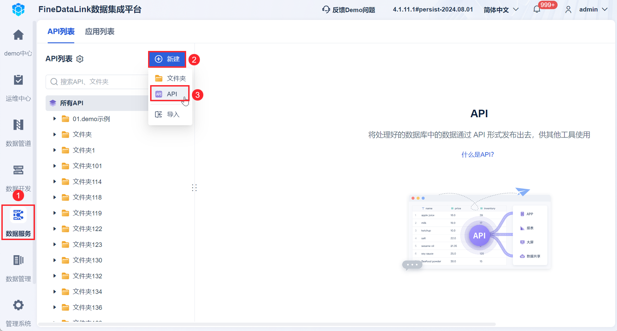The height and width of the screenshot is (331, 617).
Task: Click the API illustration image
Action: point(477,229)
